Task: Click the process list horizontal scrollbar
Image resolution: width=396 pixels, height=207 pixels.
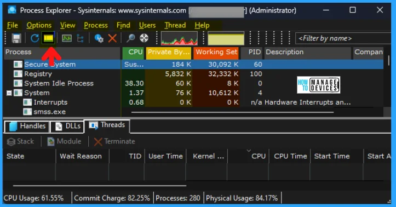Action: coord(232,112)
